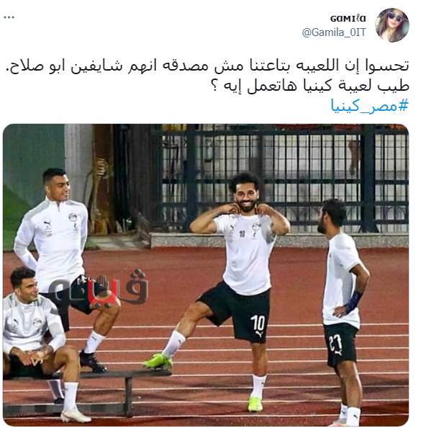Click the GAMILA display name

(348, 19)
